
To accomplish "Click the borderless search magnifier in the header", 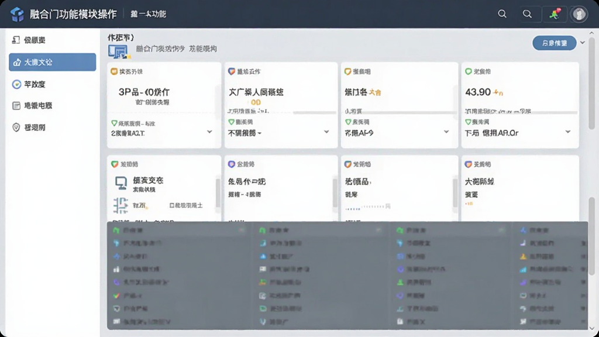I will pyautogui.click(x=502, y=14).
